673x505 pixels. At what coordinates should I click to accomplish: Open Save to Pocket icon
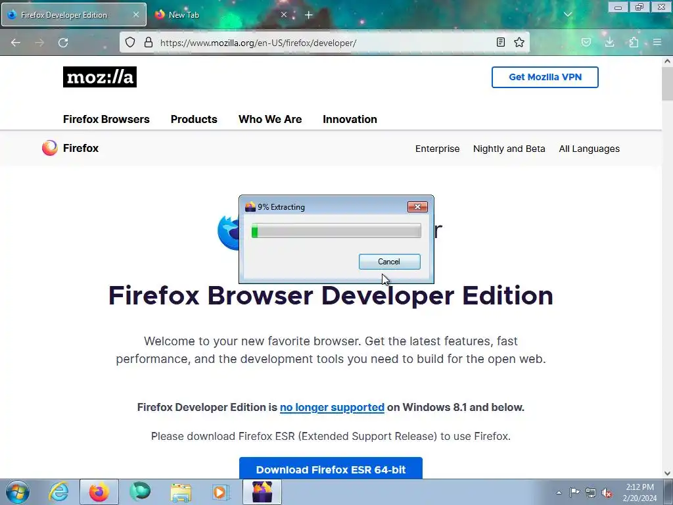tap(586, 42)
